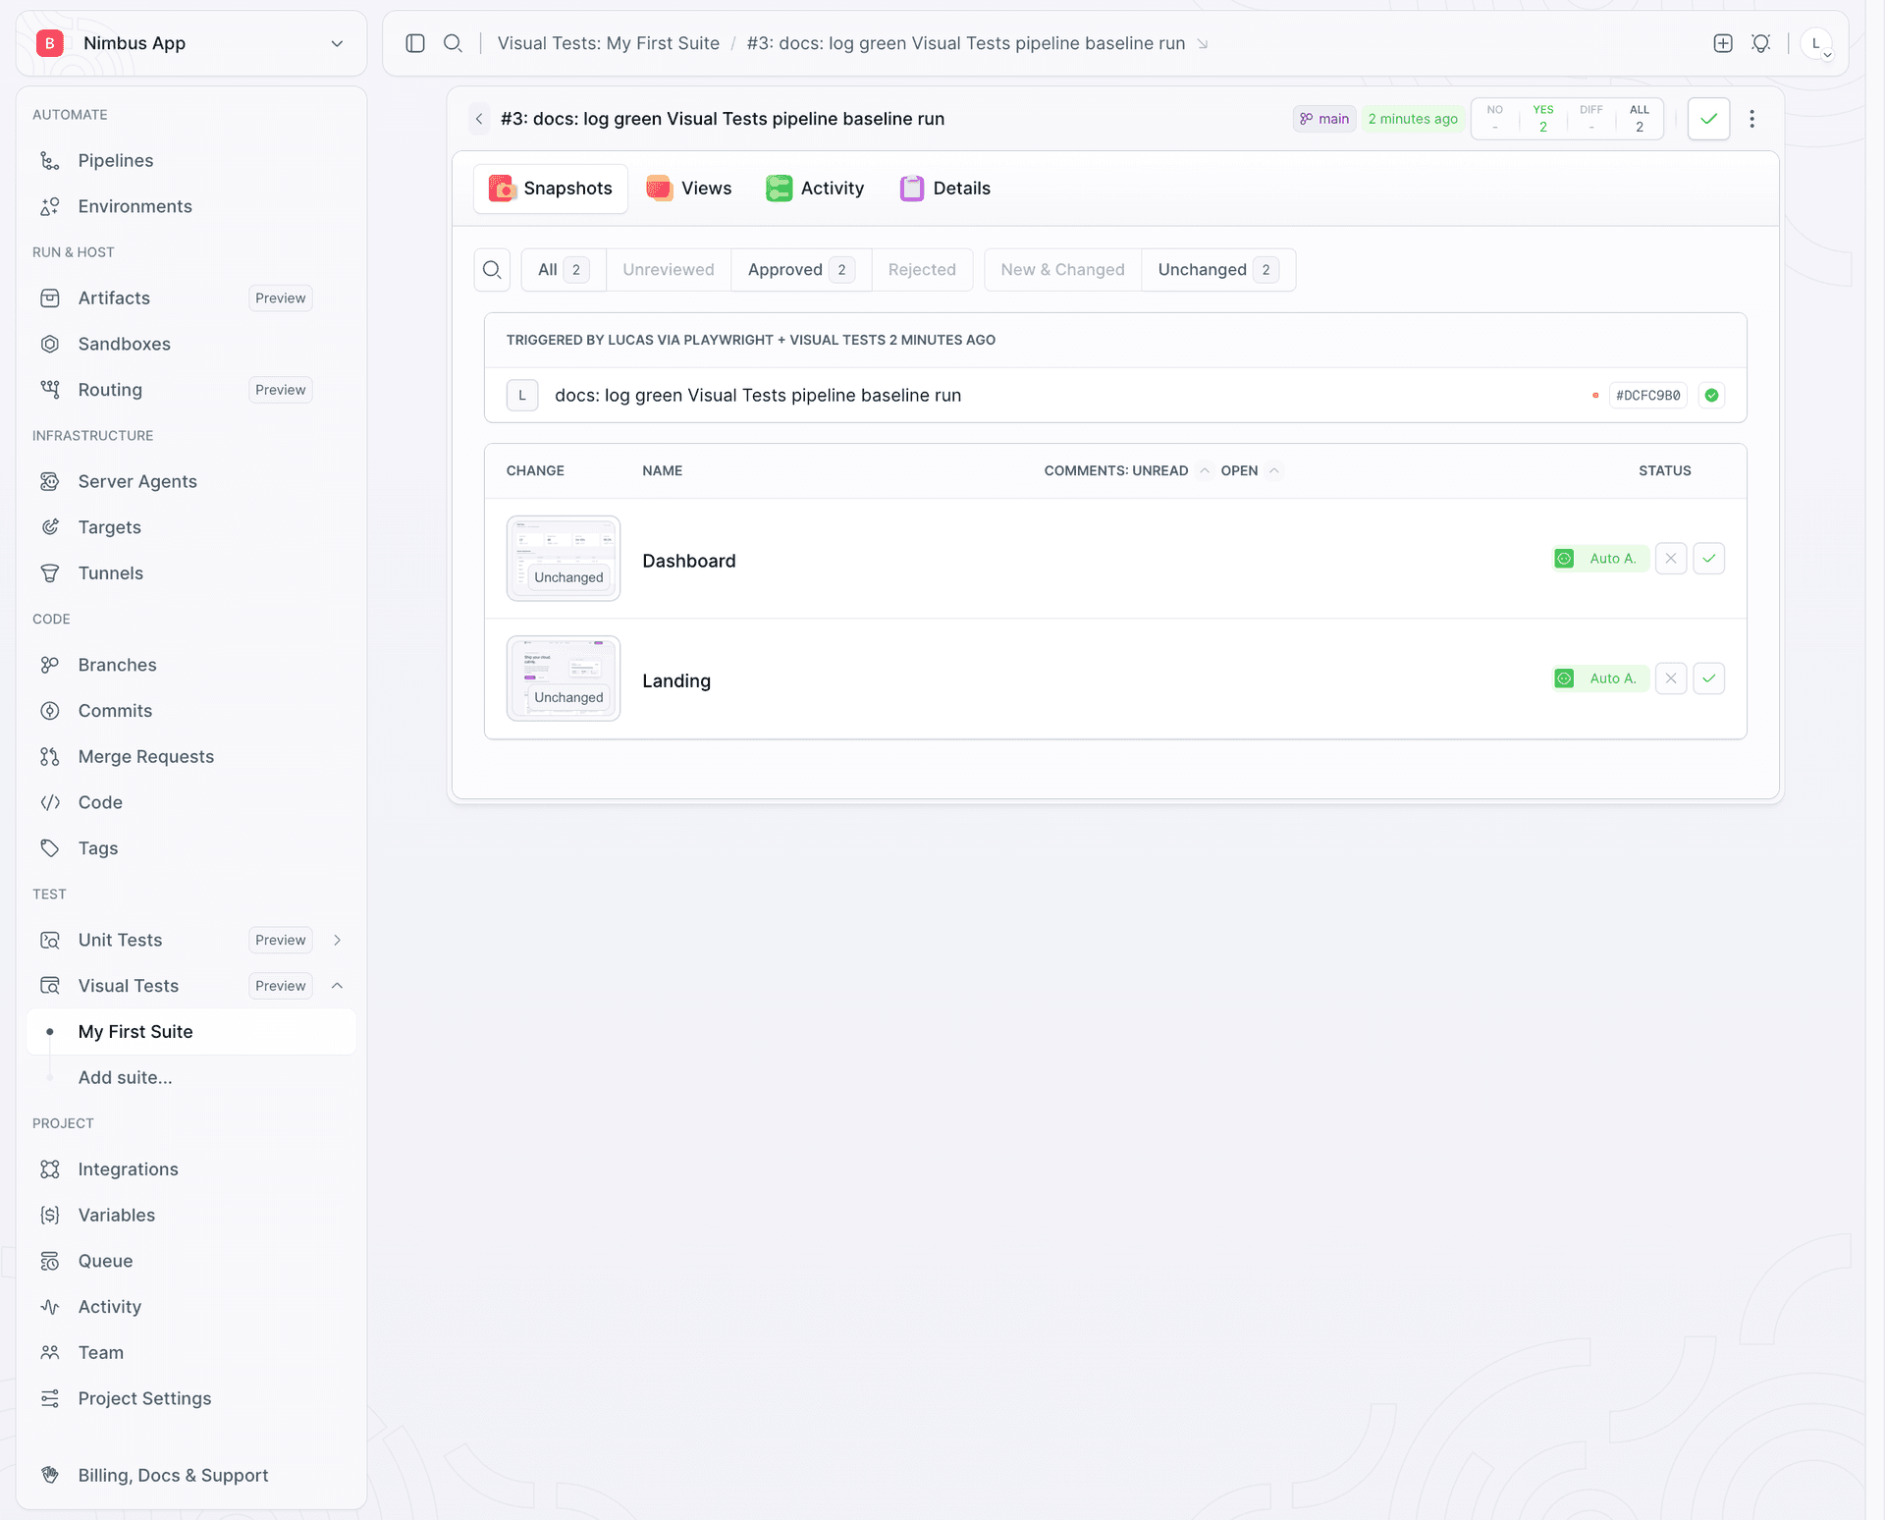
Task: Reject the Dashboard snapshot
Action: point(1671,559)
